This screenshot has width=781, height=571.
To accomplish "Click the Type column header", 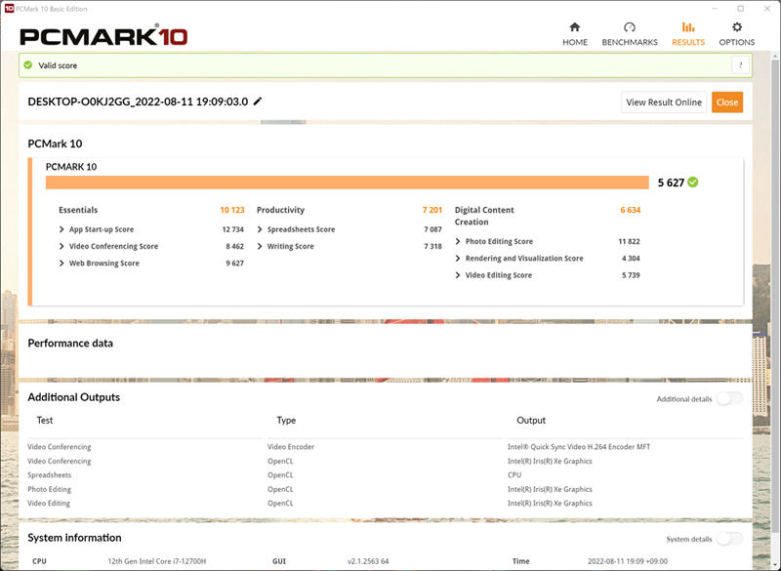I will (286, 420).
